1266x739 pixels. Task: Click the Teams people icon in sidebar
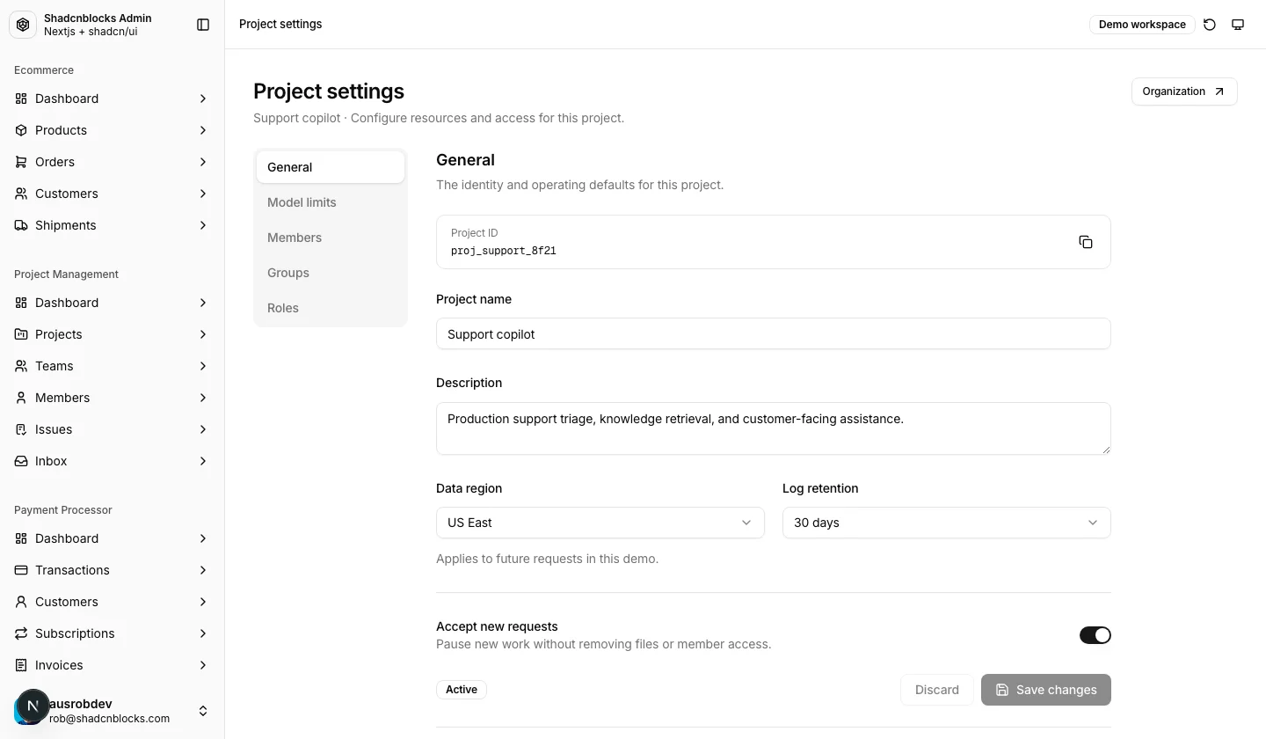pyautogui.click(x=21, y=366)
